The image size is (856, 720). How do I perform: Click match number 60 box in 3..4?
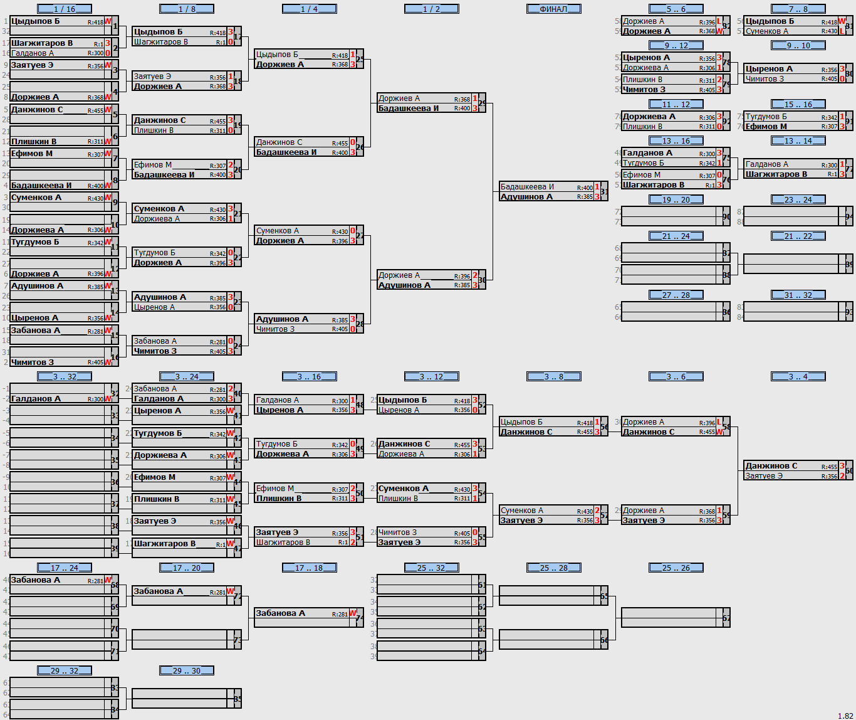(849, 471)
